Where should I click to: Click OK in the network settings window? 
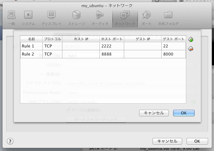pyautogui.click(x=197, y=141)
